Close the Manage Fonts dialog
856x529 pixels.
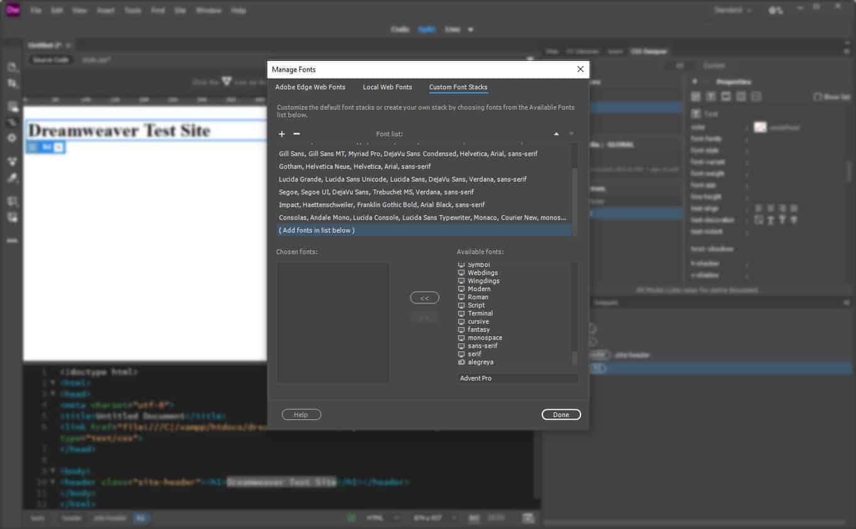[580, 69]
